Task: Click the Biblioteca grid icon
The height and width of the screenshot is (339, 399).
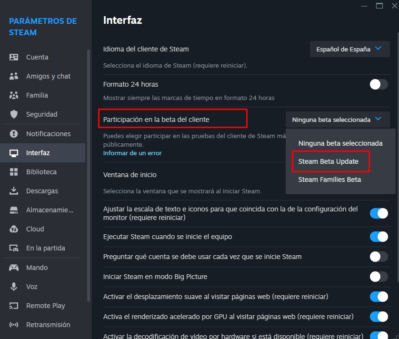Action: coord(14,172)
